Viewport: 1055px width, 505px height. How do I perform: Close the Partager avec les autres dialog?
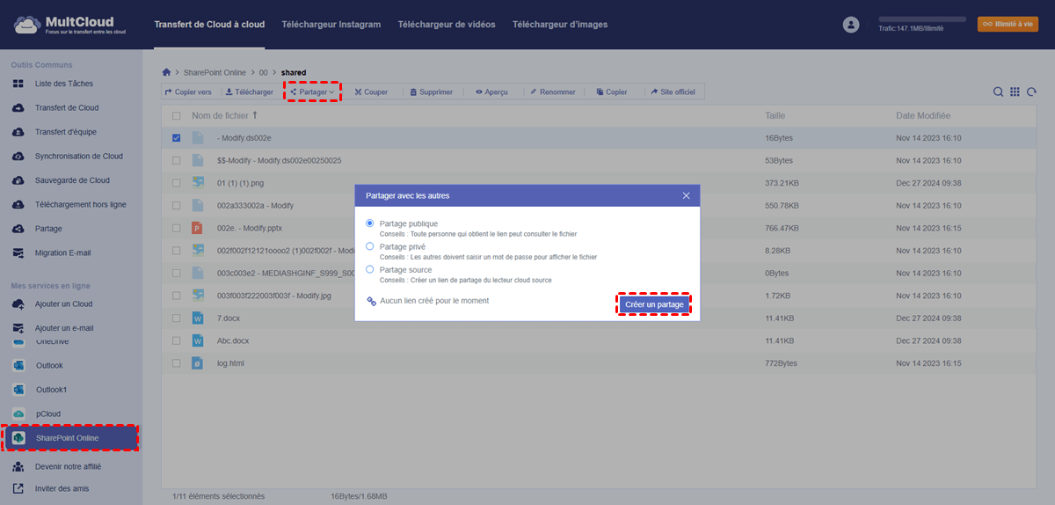click(x=687, y=195)
